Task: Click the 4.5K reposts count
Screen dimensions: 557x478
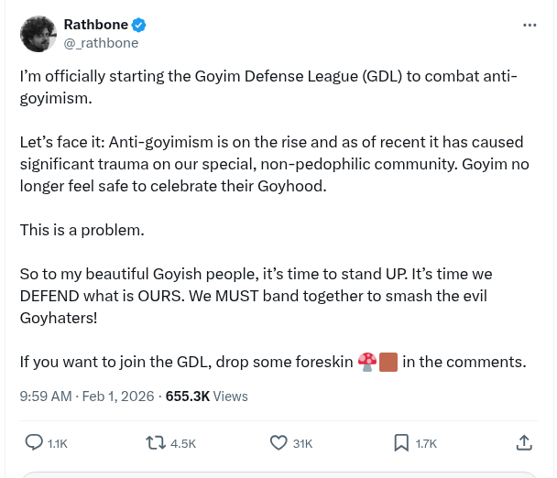Action: pyautogui.click(x=183, y=443)
